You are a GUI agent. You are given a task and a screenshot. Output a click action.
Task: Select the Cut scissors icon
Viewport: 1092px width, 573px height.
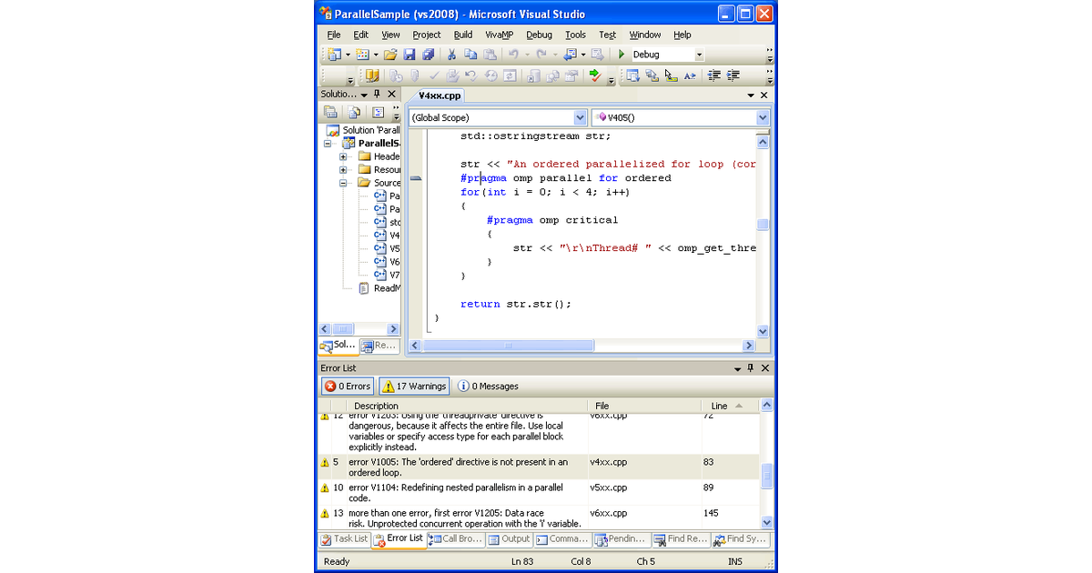coord(451,54)
